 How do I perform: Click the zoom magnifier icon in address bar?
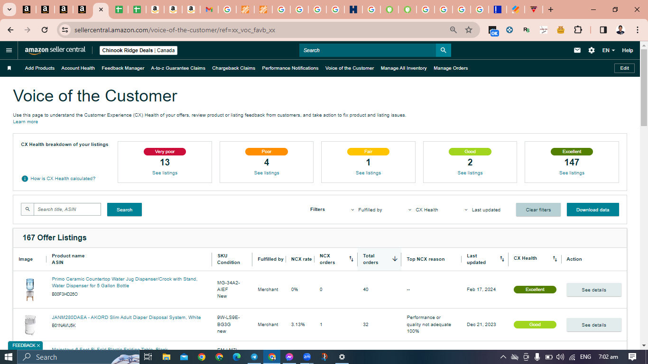pos(454,30)
